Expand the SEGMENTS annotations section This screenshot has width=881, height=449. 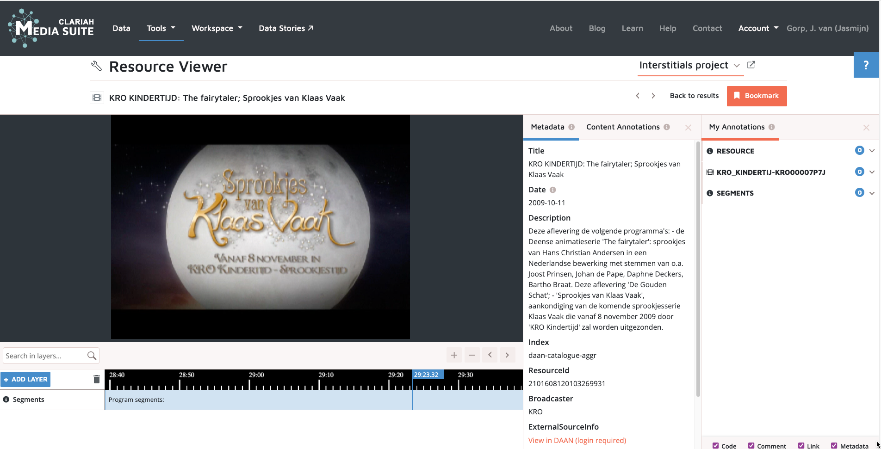[x=872, y=193]
